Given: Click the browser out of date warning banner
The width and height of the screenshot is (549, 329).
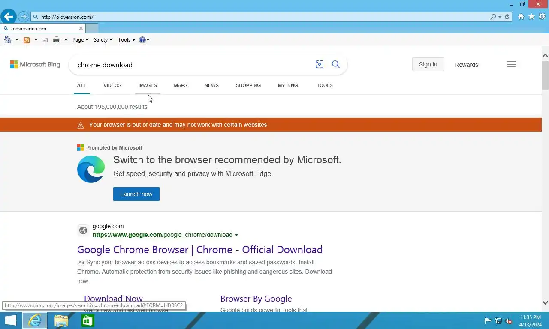Looking at the screenshot, I should (x=271, y=125).
